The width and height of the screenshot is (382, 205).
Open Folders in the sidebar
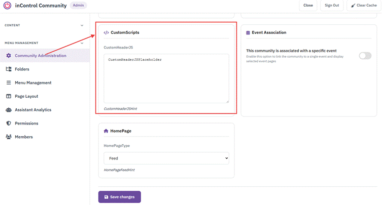tap(45, 69)
